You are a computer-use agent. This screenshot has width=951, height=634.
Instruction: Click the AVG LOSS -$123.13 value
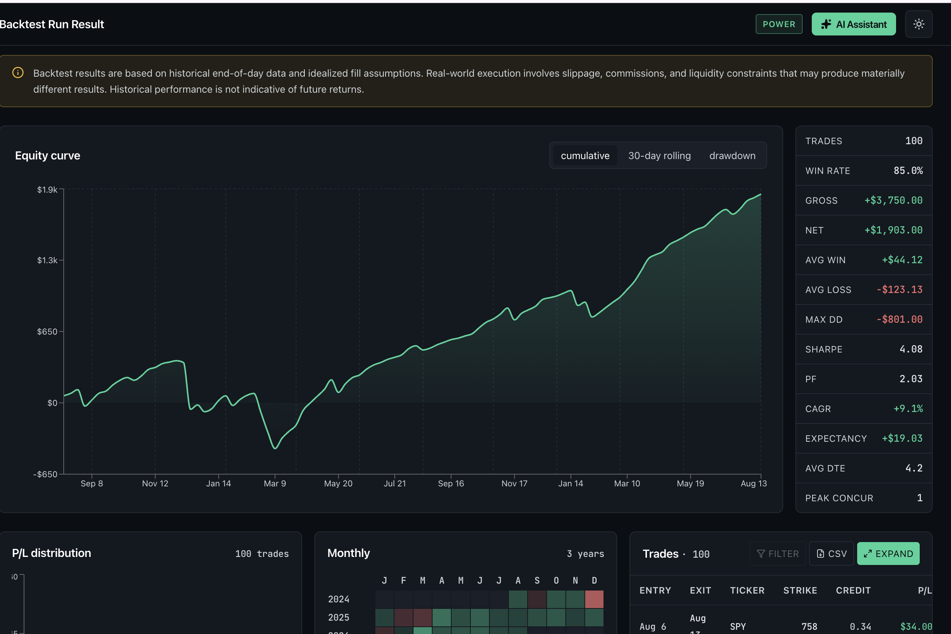(899, 290)
